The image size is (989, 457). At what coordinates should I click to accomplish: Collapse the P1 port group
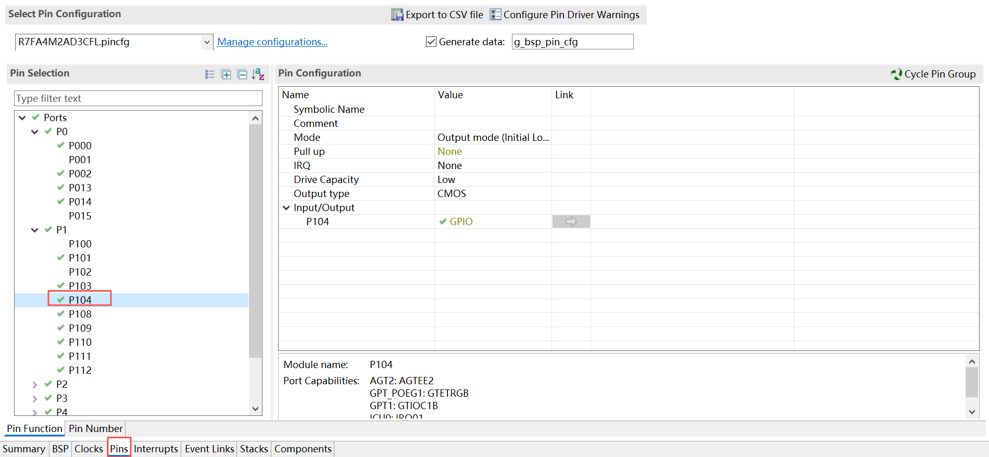35,230
